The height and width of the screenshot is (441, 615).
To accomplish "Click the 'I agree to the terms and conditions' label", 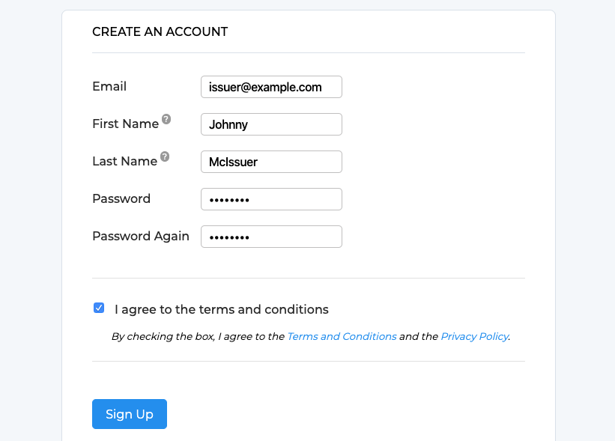I will click(x=221, y=309).
